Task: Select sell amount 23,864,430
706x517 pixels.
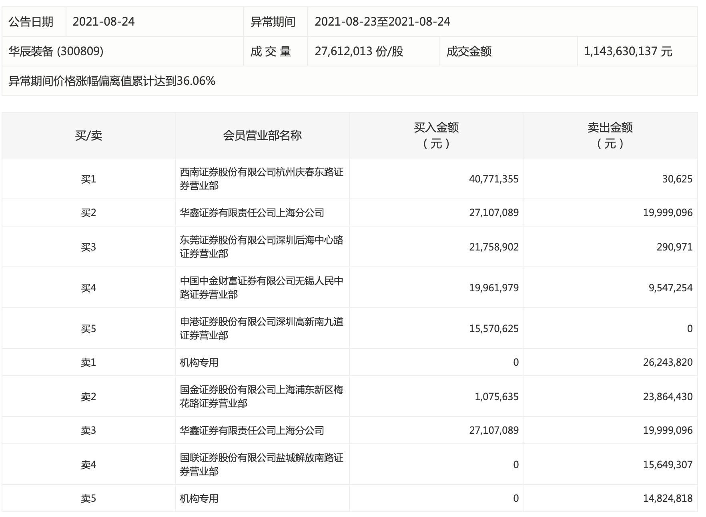Action: click(668, 397)
